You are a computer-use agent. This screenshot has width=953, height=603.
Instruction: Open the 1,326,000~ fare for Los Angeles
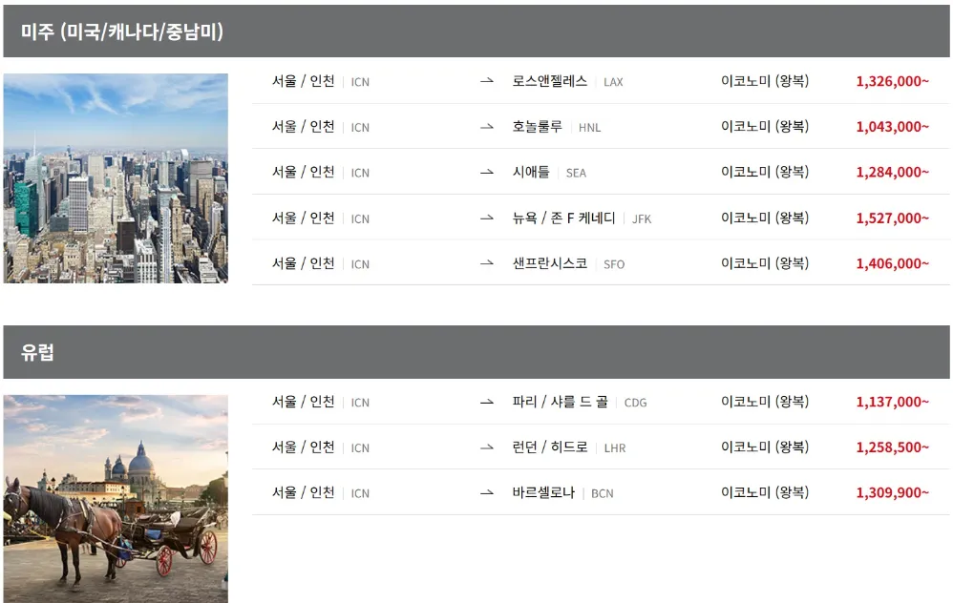tap(893, 82)
